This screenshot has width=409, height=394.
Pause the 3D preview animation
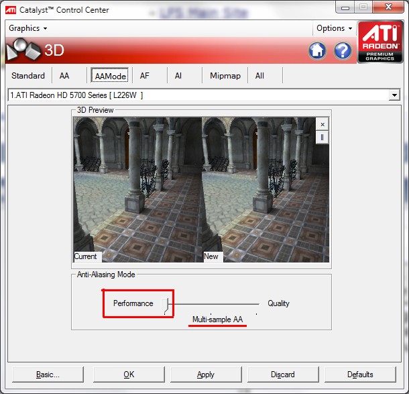click(x=323, y=137)
